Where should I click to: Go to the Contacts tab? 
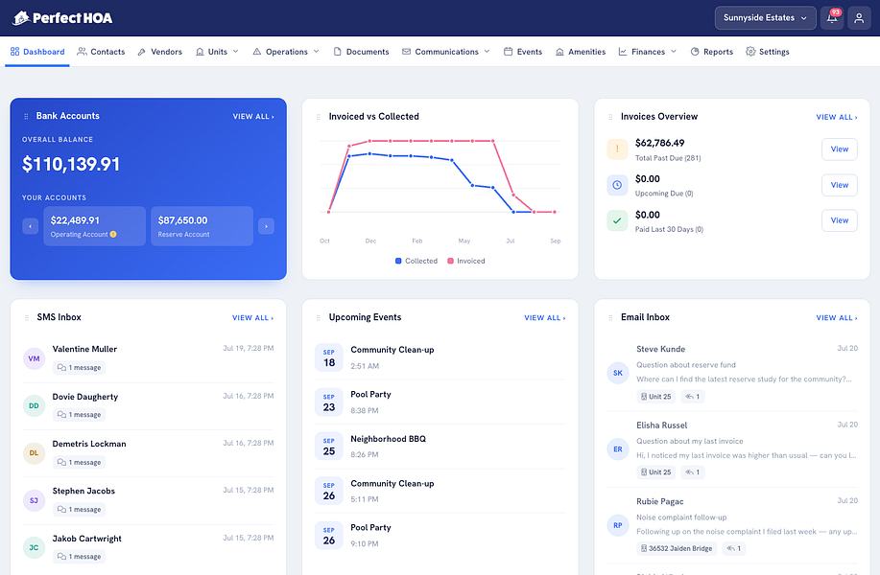point(101,52)
